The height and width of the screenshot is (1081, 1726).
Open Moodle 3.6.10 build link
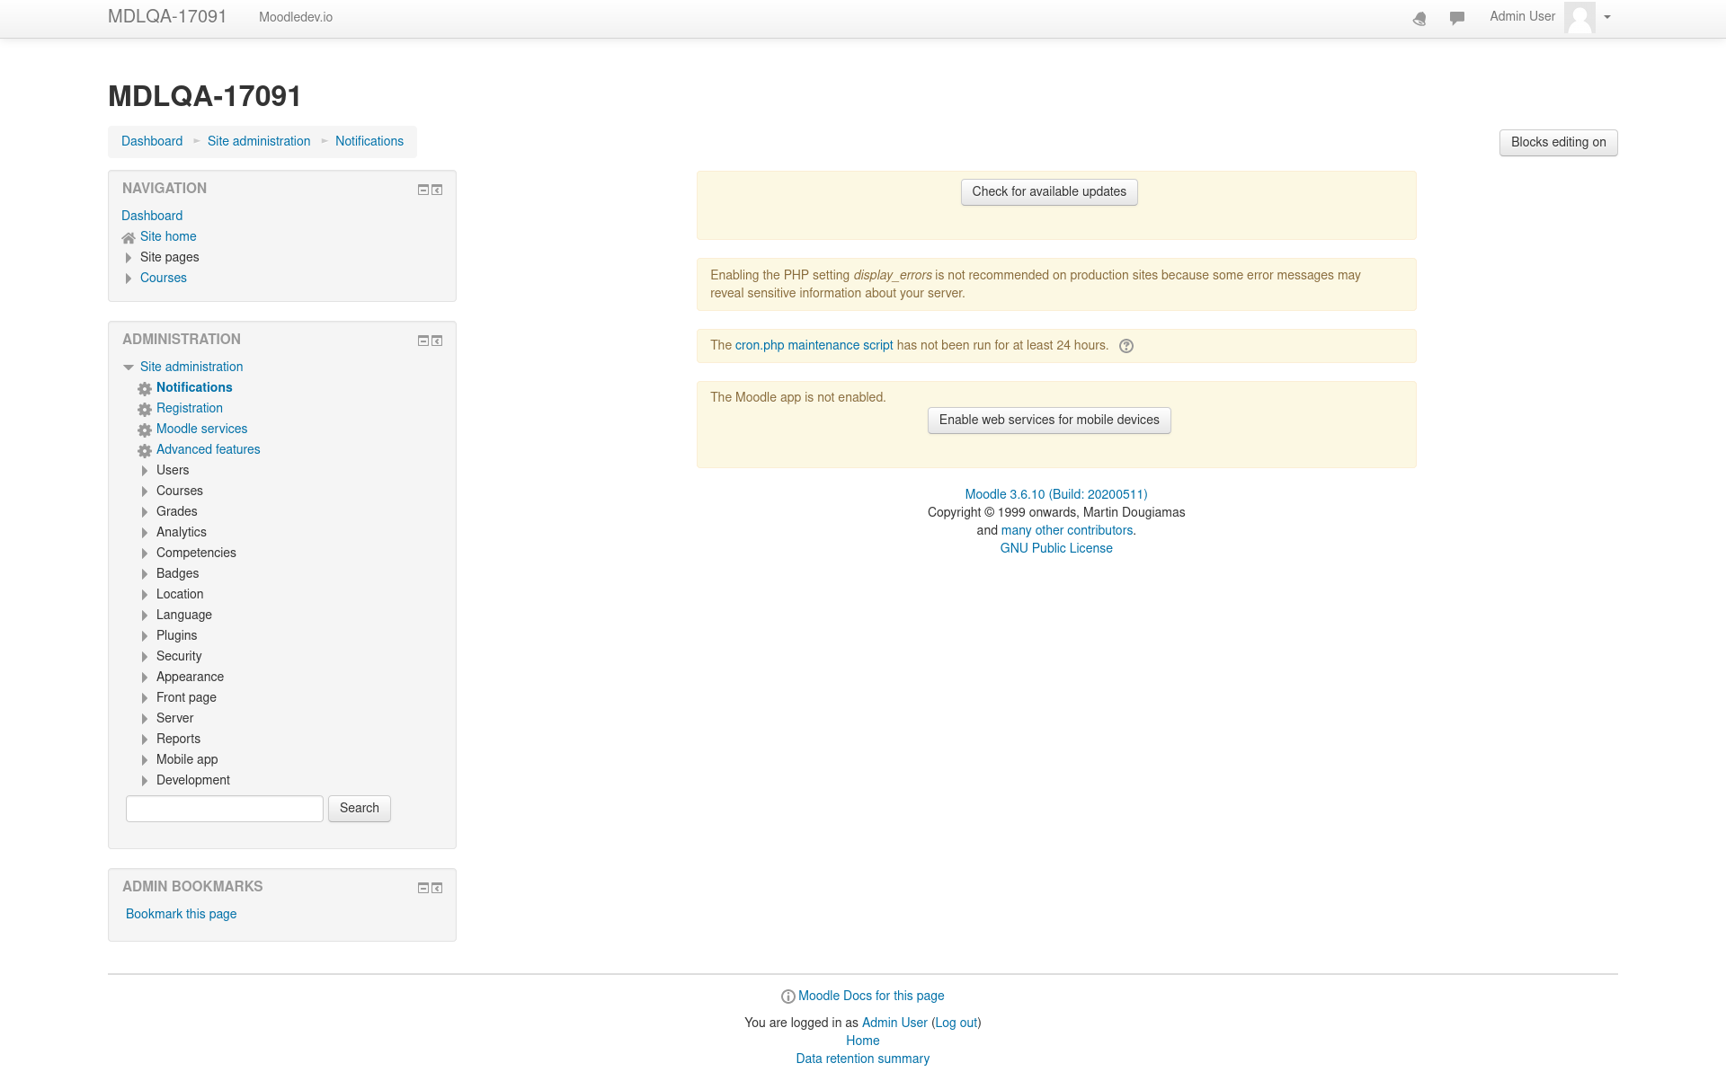coord(1056,494)
